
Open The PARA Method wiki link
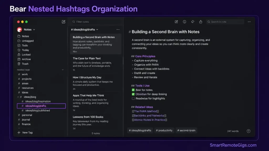coord(145,111)
